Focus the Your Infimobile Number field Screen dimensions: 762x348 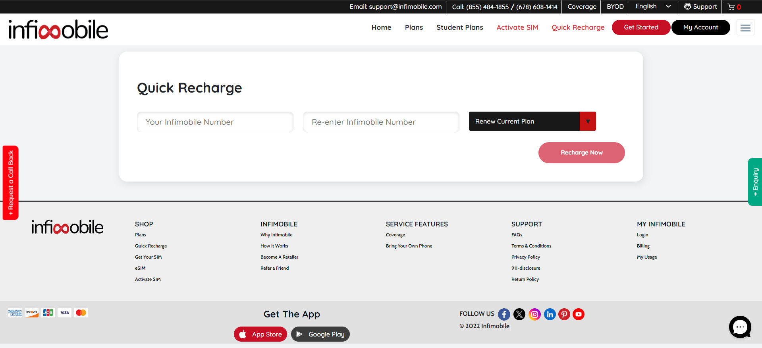click(215, 122)
